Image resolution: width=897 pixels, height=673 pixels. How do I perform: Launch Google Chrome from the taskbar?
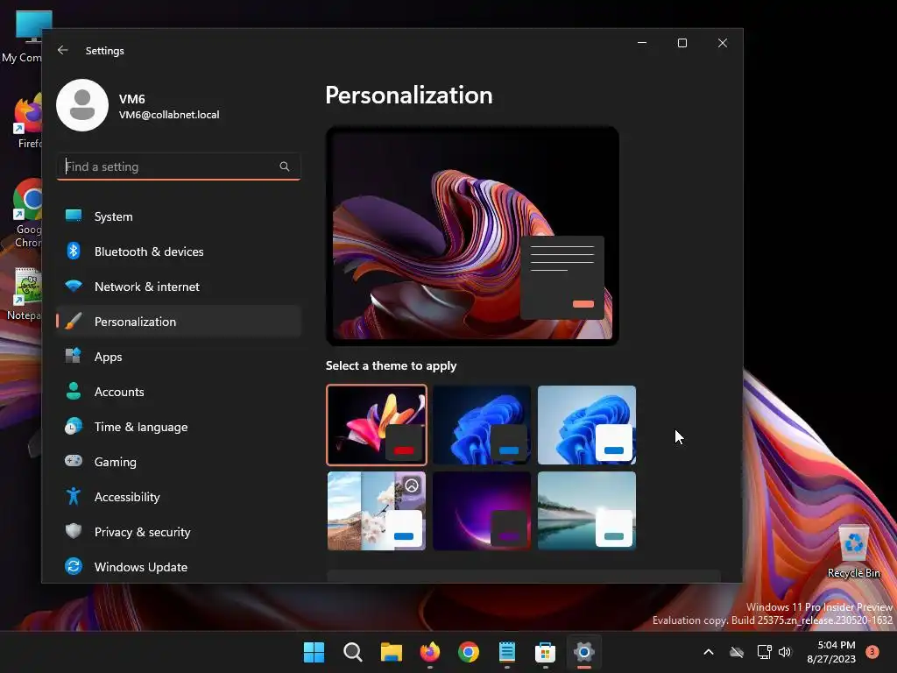(x=469, y=652)
